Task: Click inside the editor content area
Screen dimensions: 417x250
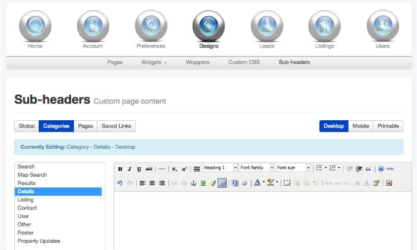Action: pos(263,221)
